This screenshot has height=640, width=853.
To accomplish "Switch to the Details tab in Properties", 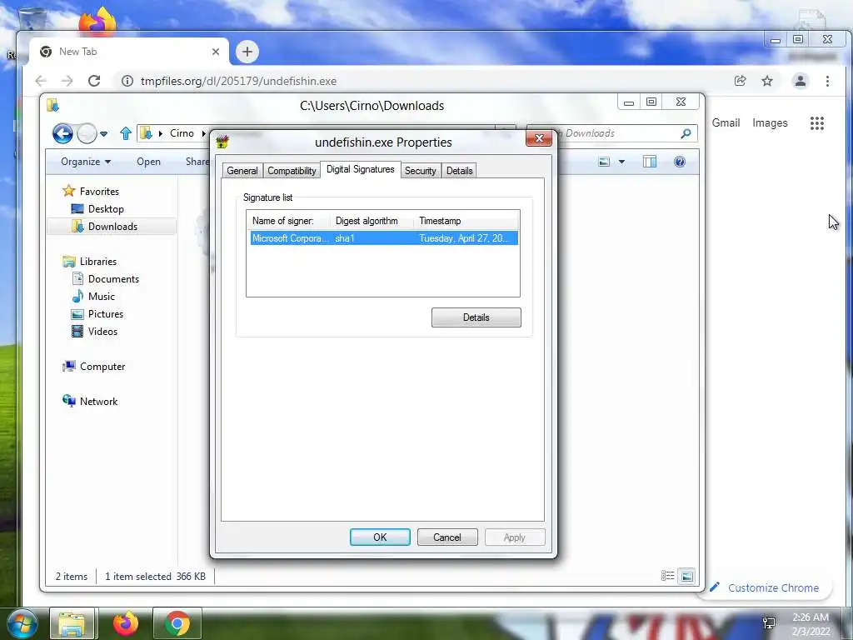I will coord(459,171).
